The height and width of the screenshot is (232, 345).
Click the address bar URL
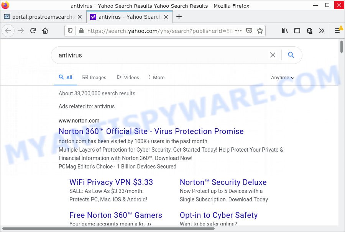tap(159, 31)
